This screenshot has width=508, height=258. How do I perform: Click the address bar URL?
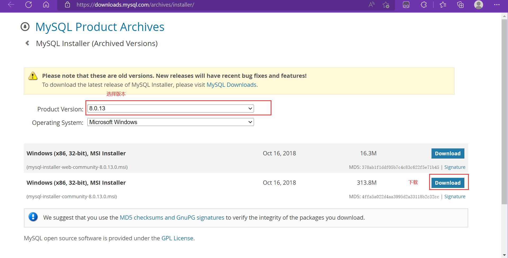135,5
